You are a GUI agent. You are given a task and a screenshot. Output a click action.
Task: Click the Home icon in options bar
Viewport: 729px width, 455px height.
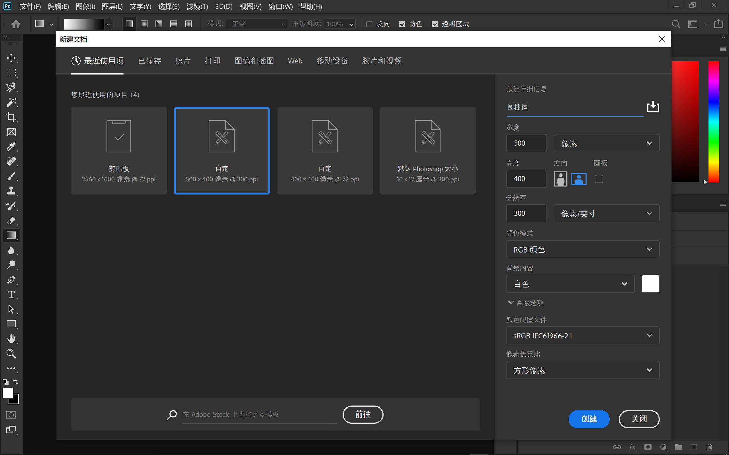point(16,24)
